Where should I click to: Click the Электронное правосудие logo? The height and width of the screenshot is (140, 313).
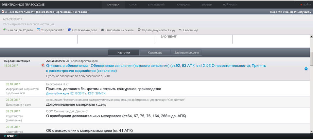pos(23,5)
